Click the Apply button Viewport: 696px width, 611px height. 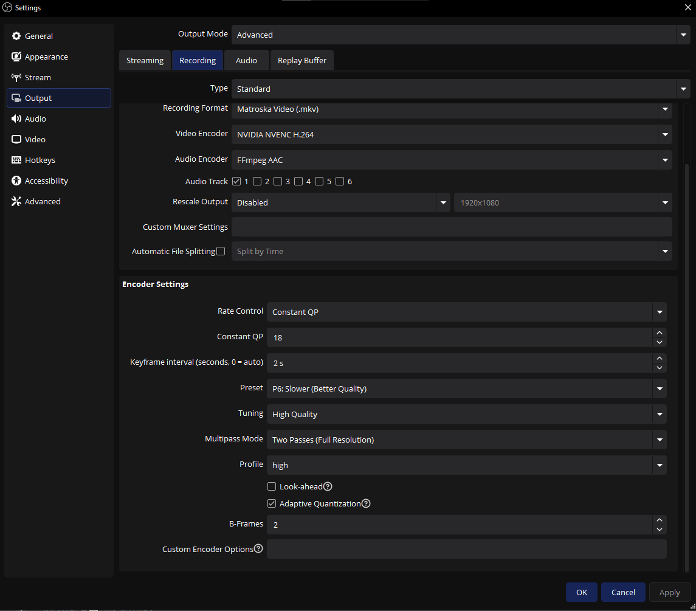[669, 592]
